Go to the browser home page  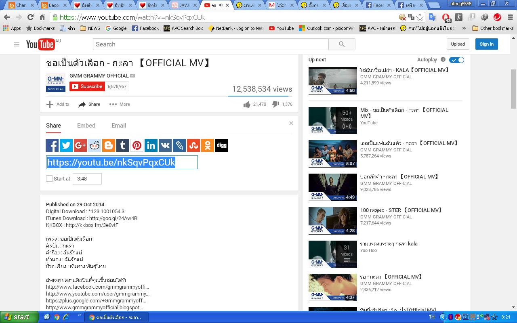42,17
